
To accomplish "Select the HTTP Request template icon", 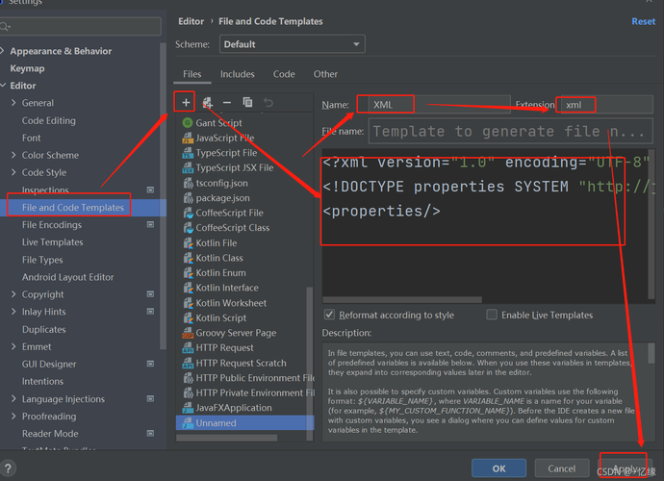I will coord(188,347).
